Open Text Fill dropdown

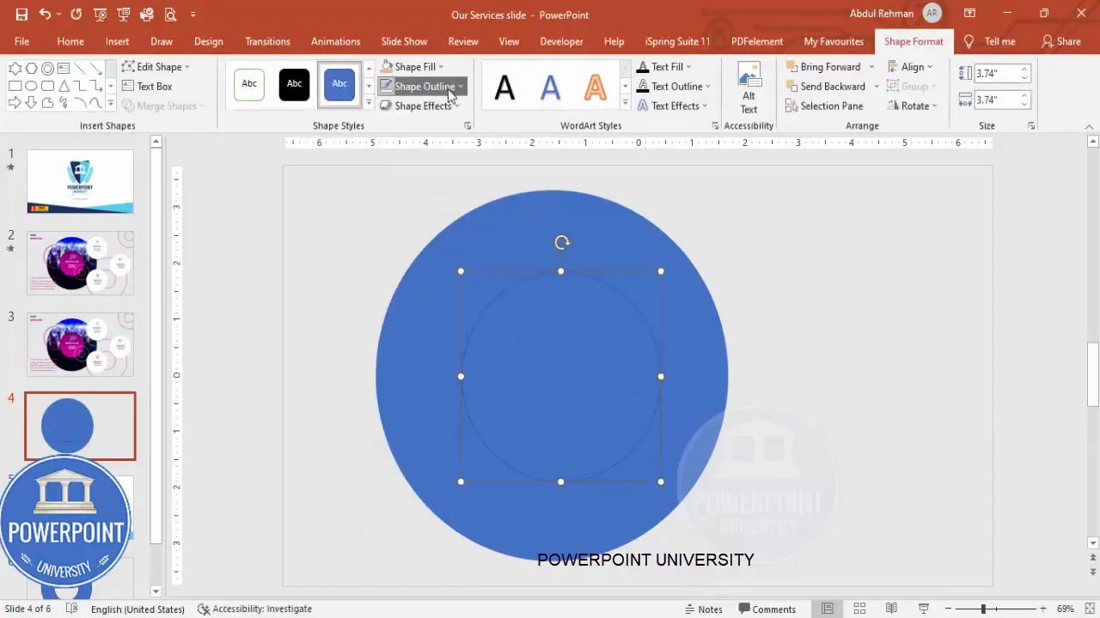pyautogui.click(x=663, y=67)
